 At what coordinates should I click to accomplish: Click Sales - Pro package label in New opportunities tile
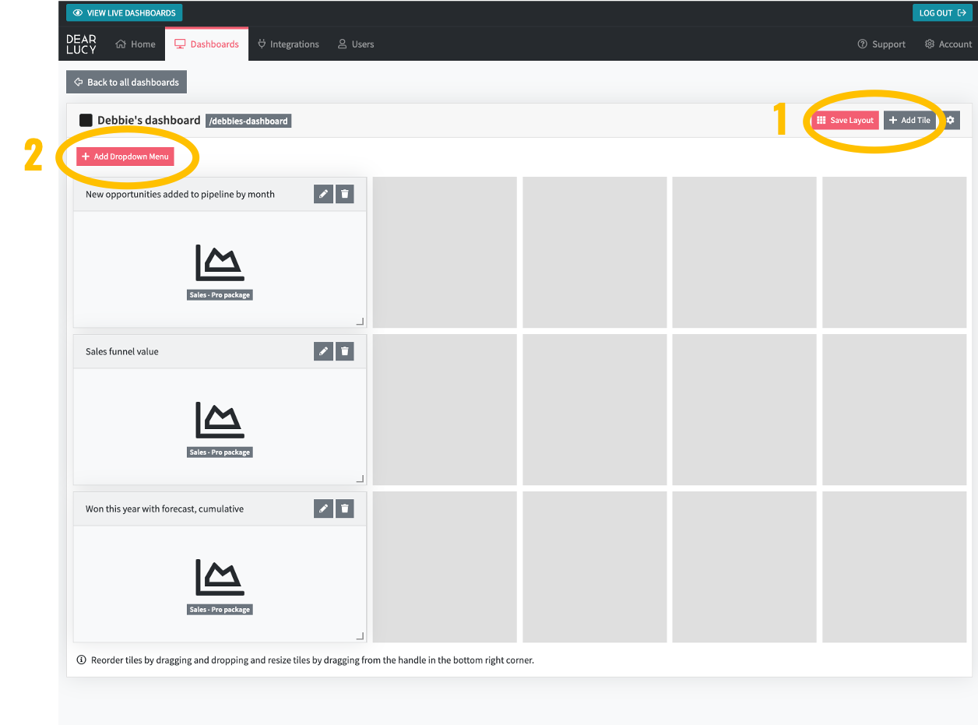pos(220,295)
